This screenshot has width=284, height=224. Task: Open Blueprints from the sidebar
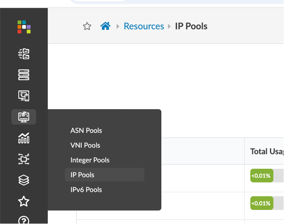tap(24, 54)
